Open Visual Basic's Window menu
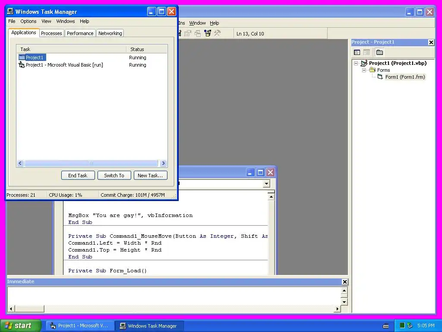Screen dimensions: 442x332 [x=197, y=23]
